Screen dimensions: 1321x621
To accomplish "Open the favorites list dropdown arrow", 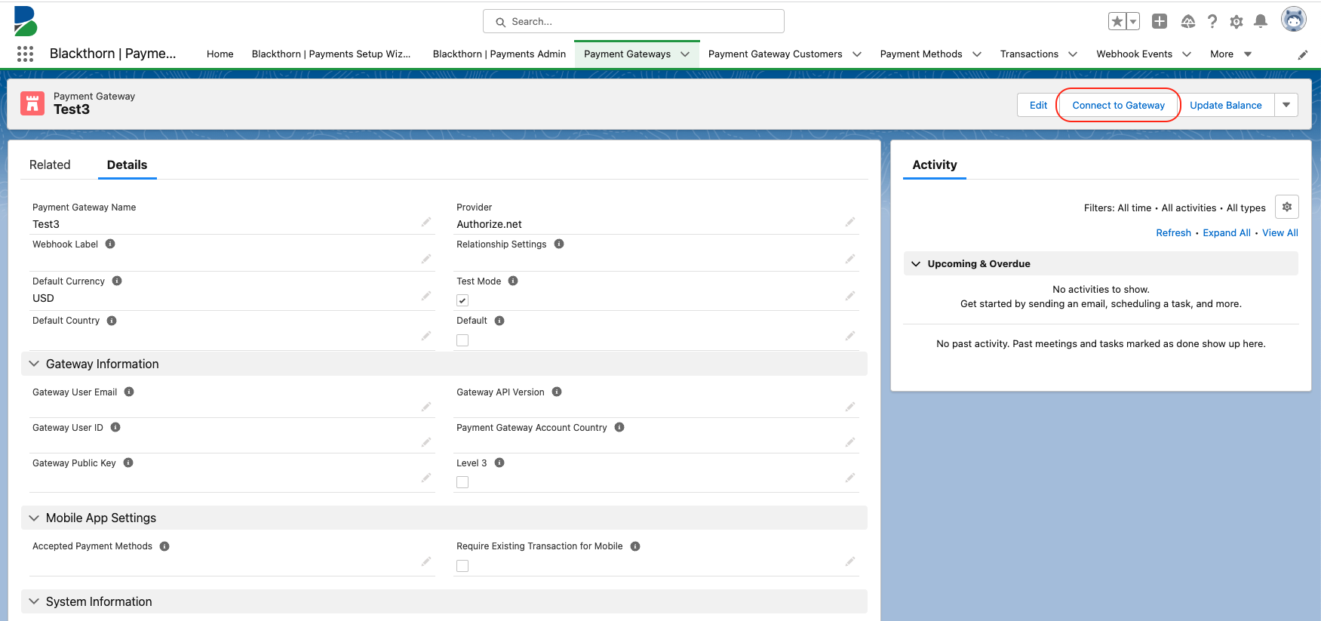I will coord(1133,21).
